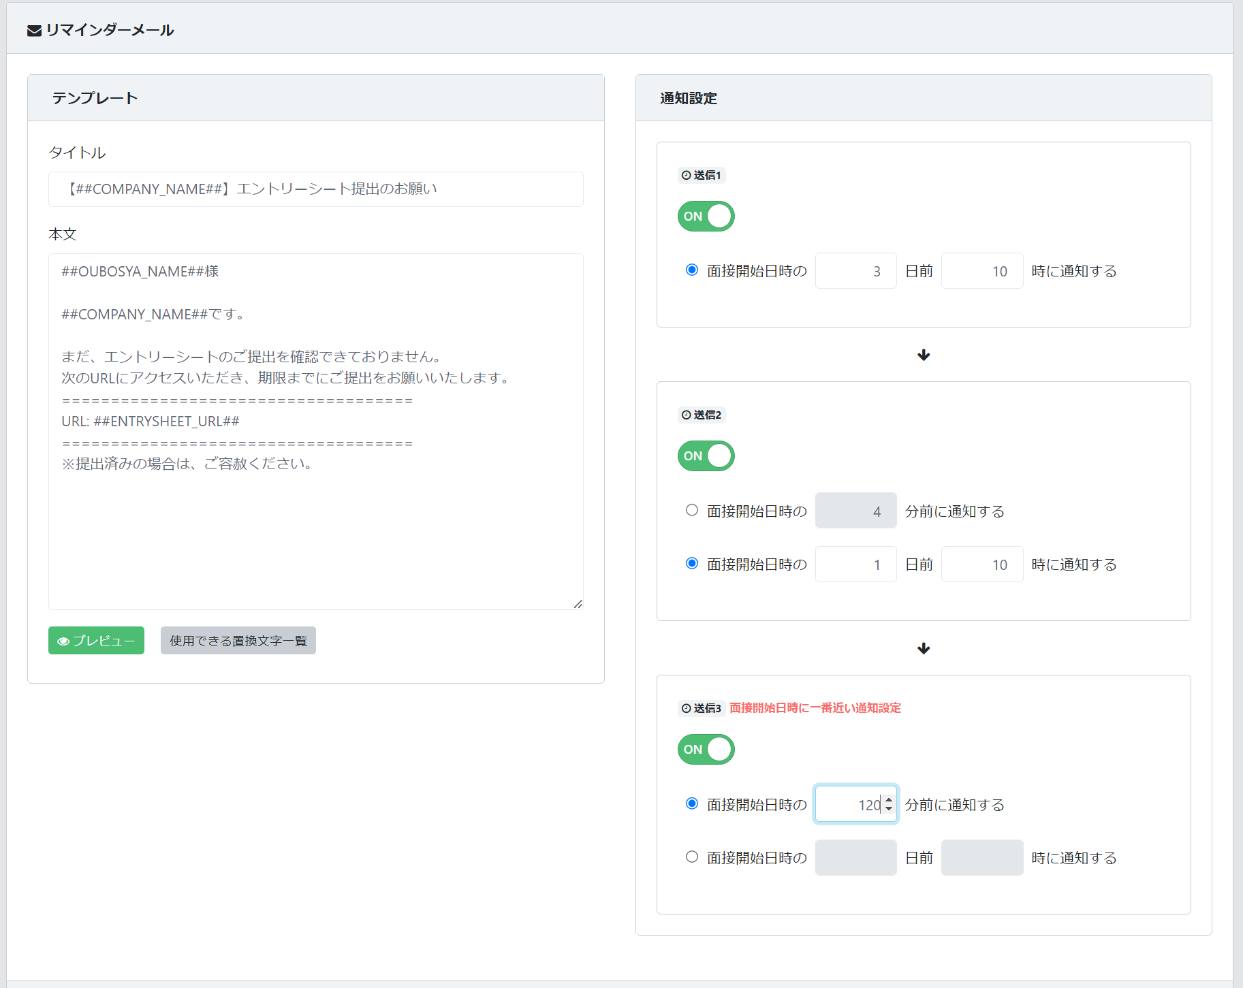Viewport: 1243px width, 988px height.
Task: Click the プレビュー button
Action: click(x=96, y=641)
